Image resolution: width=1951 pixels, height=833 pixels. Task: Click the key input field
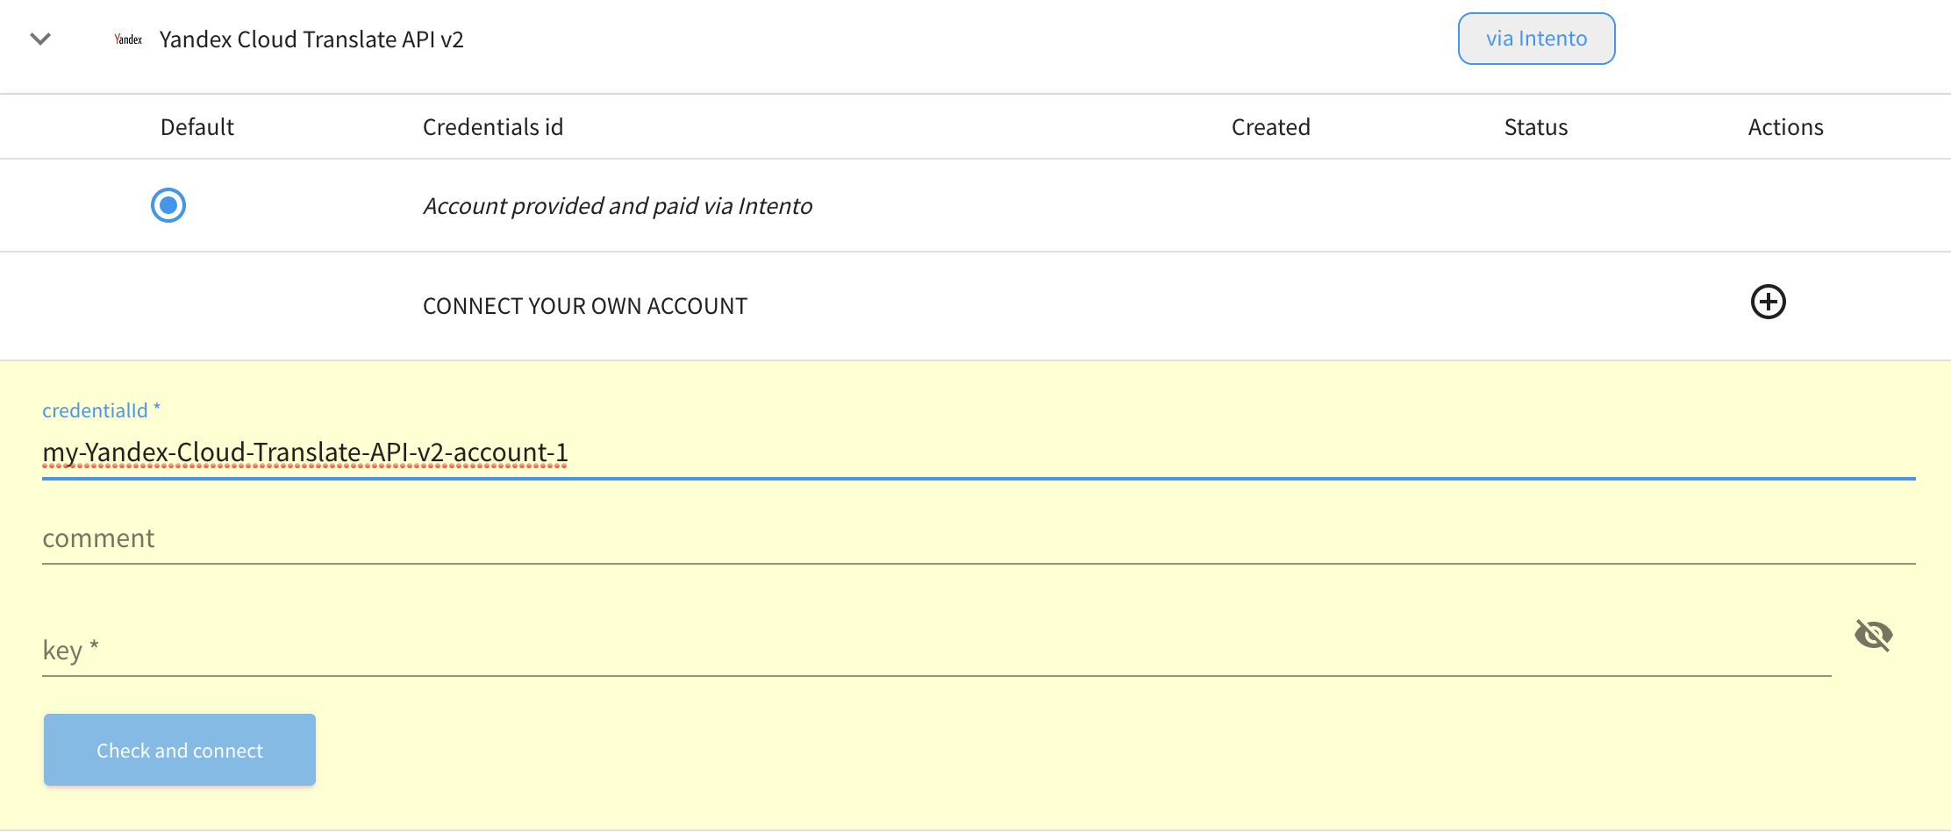coord(936,651)
